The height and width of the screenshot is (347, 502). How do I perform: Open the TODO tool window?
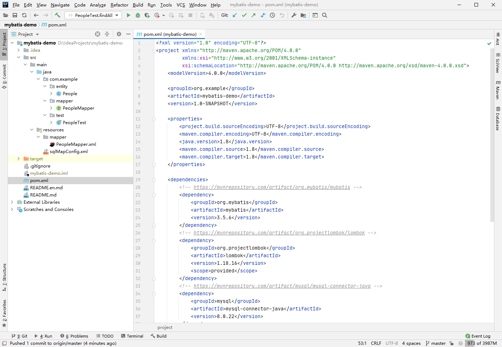click(x=105, y=336)
